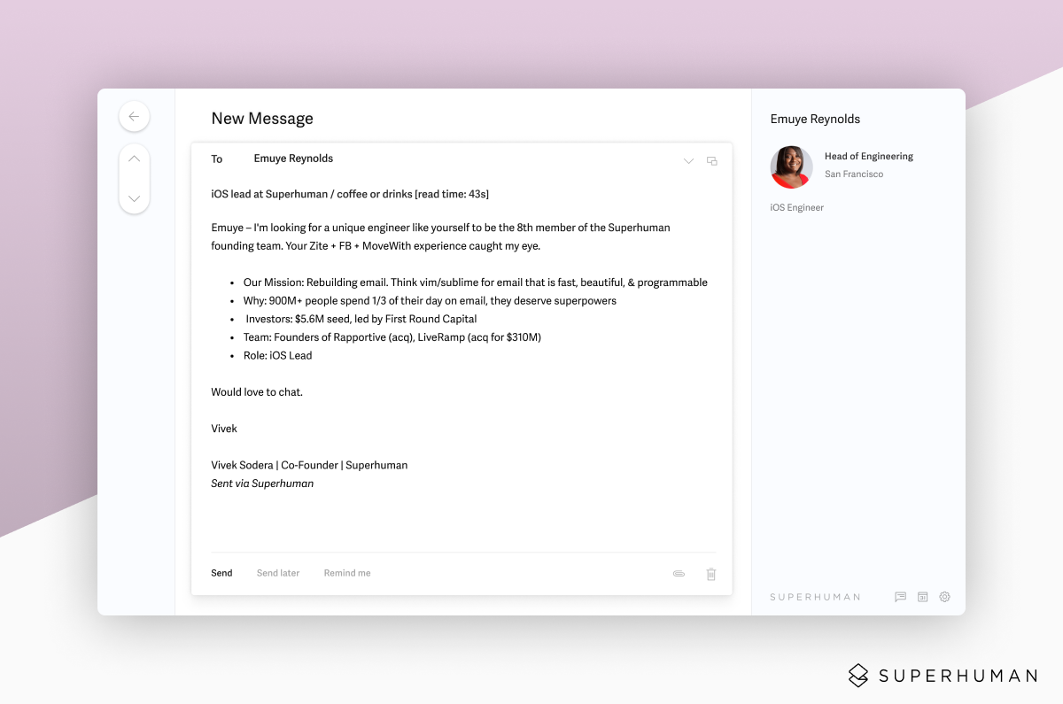This screenshot has width=1063, height=704.
Task: Click the Team: Founders of Rapportive bullet
Action: (x=392, y=337)
